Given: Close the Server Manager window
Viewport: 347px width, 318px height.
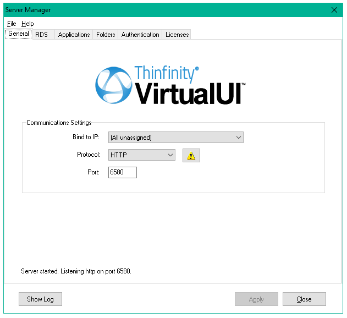Looking at the screenshot, I should (334, 10).
